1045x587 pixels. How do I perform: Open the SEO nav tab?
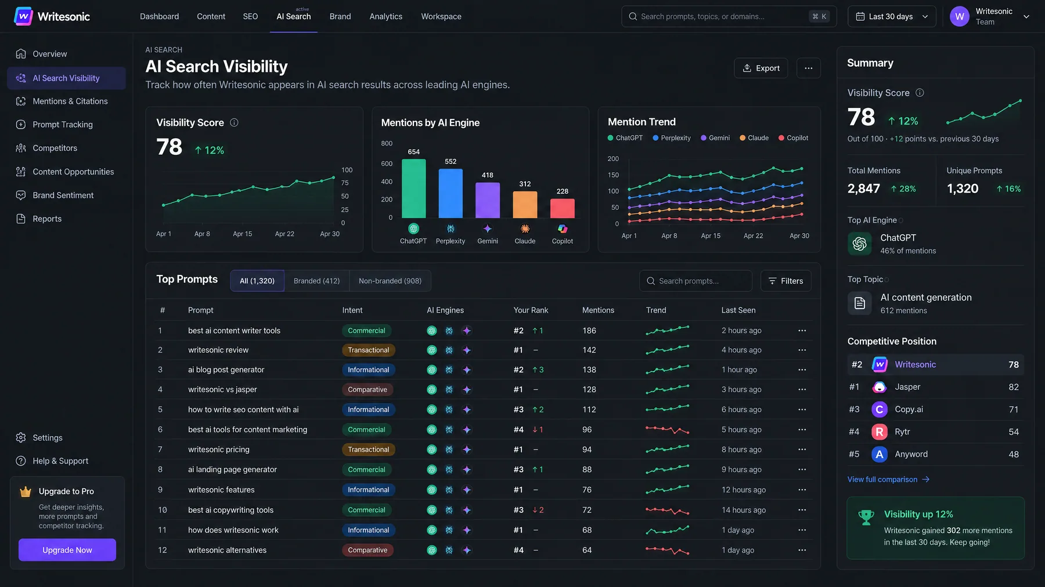pyautogui.click(x=250, y=16)
